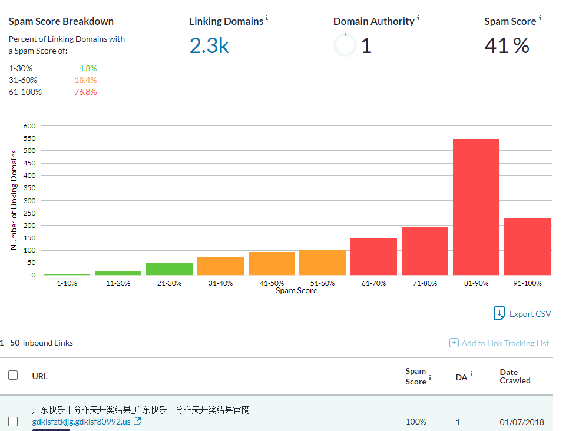
Task: Click the 91-100% spam score bar
Action: (527, 247)
